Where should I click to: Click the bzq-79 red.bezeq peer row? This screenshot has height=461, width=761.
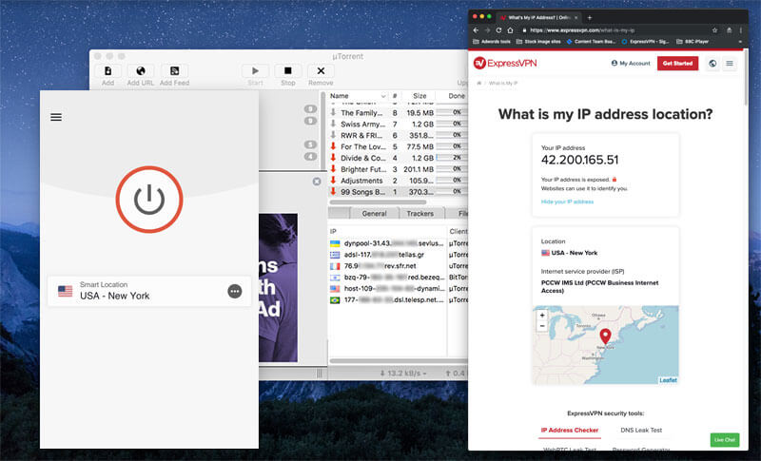pyautogui.click(x=398, y=278)
